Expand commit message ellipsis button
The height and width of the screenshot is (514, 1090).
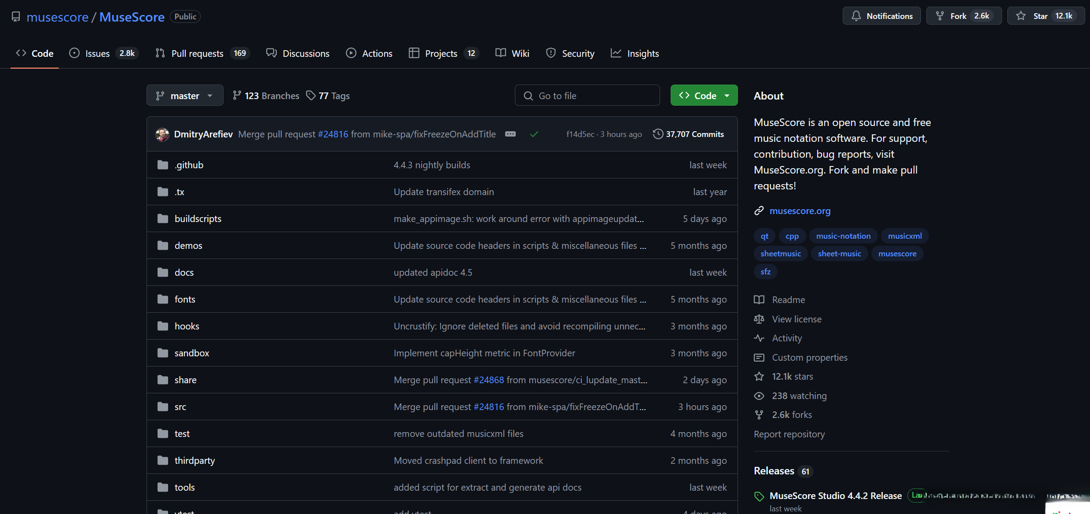pos(510,134)
